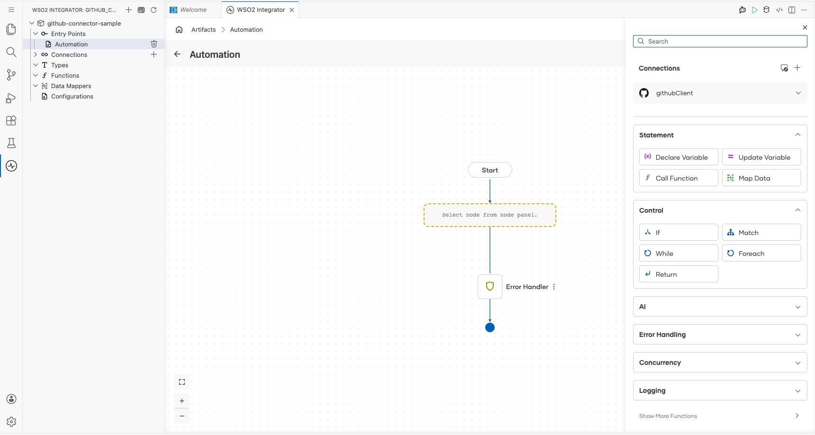Add a Map Data node
The width and height of the screenshot is (815, 435).
pyautogui.click(x=761, y=178)
